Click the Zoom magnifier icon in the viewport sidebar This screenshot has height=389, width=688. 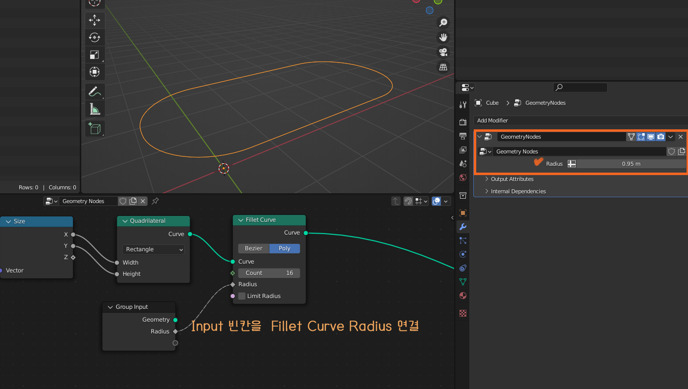pos(443,22)
